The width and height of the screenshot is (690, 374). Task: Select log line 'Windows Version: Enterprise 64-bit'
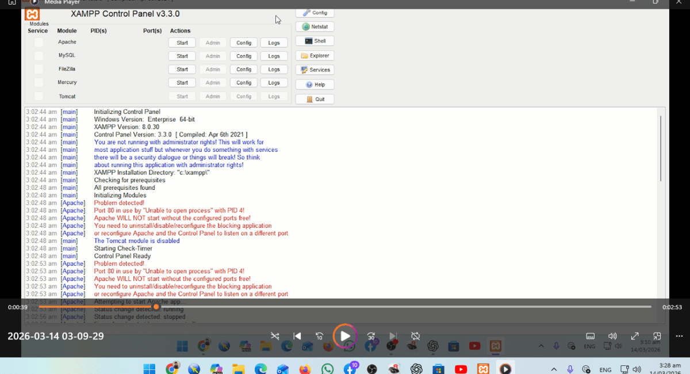[144, 119]
